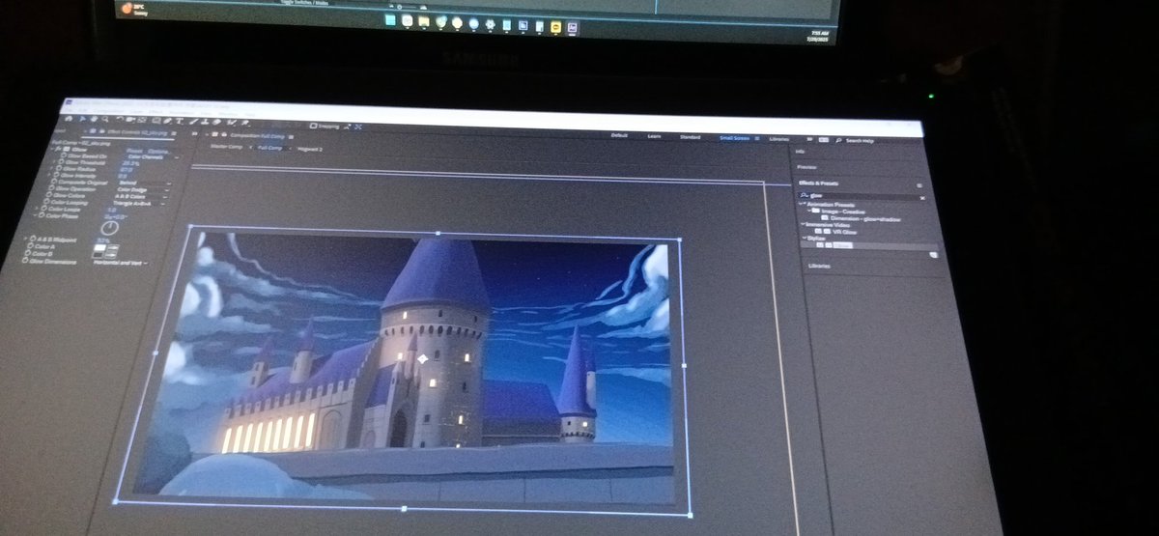
Task: Select the Hand tool
Action: point(94,119)
